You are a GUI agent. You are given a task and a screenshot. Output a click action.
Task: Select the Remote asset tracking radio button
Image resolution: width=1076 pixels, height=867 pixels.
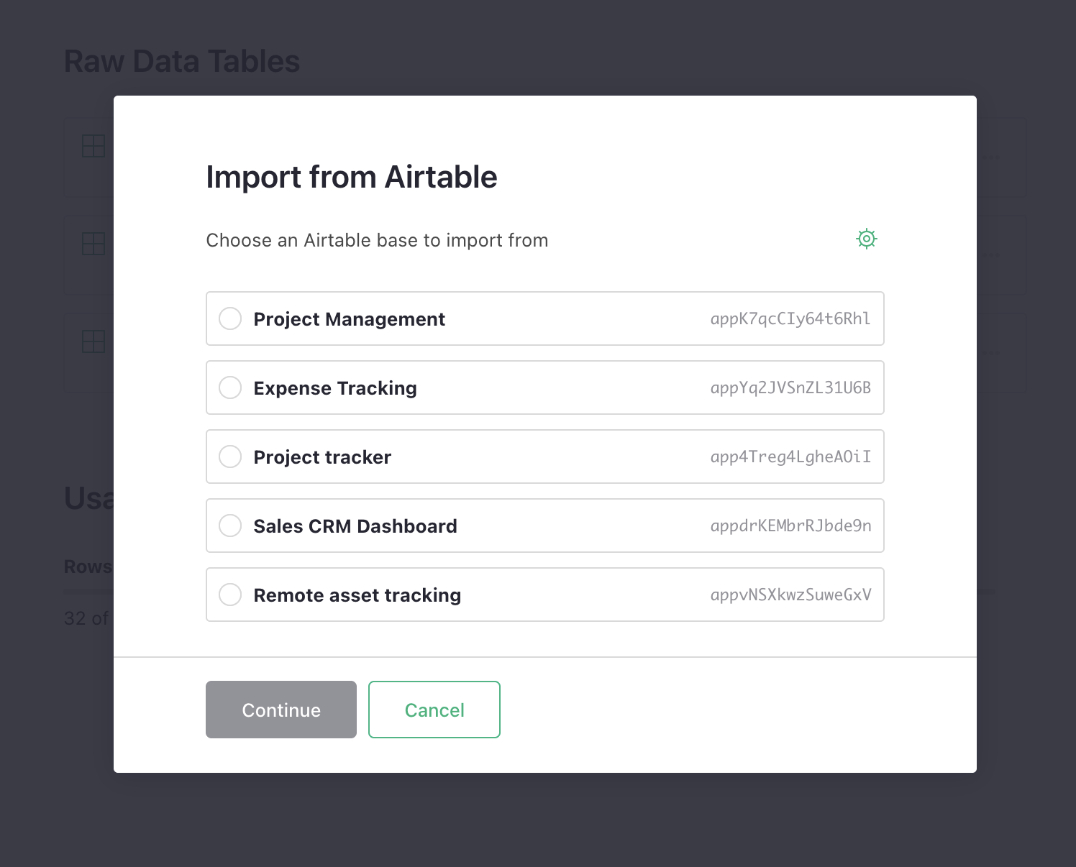230,595
